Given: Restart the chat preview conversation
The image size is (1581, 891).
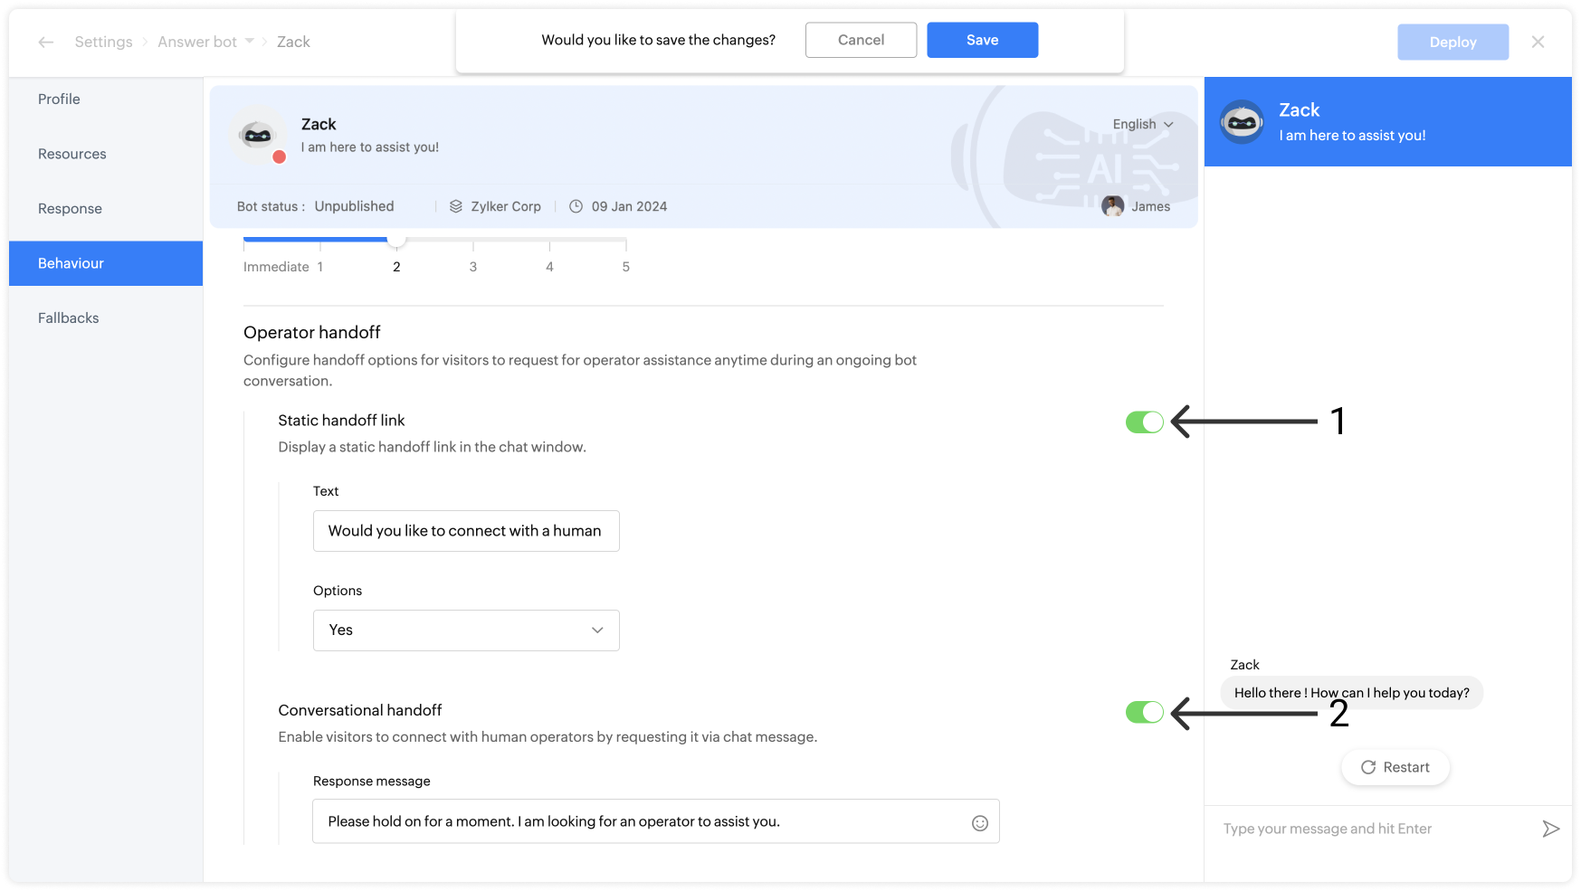Looking at the screenshot, I should coord(1395,767).
